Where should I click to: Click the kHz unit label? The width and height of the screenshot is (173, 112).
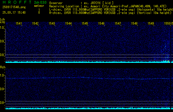pyautogui.click(x=2, y=22)
